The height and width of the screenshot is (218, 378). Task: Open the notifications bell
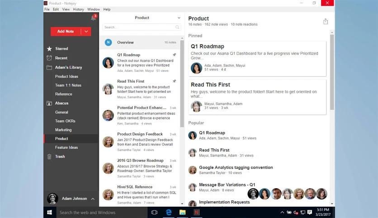pyautogui.click(x=93, y=18)
